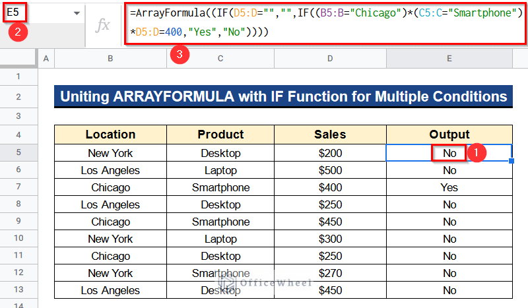
Task: Click inside the formula bar text
Action: click(x=325, y=23)
